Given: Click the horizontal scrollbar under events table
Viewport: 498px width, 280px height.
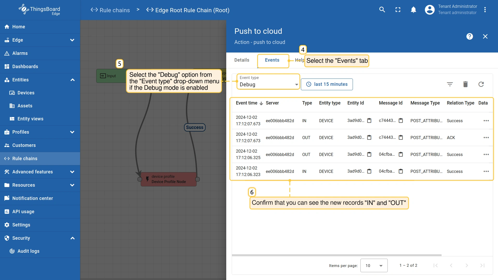Looking at the screenshot, I should 337,255.
